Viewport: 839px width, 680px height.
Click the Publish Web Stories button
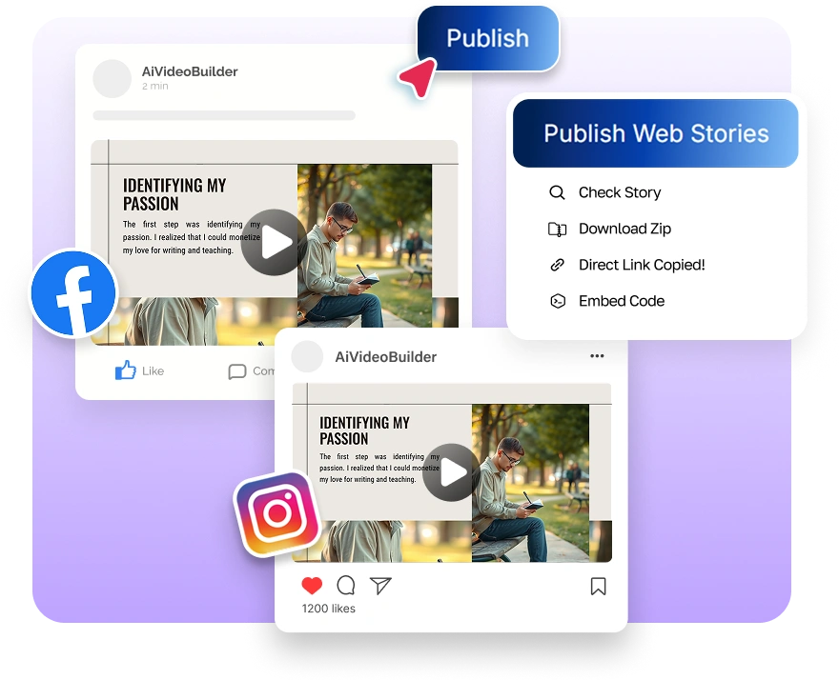click(655, 133)
